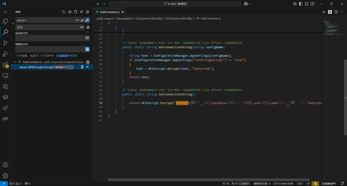Collapse the PubConstant.cs search result group
This screenshot has width=347, height=186.
click(x=15, y=62)
